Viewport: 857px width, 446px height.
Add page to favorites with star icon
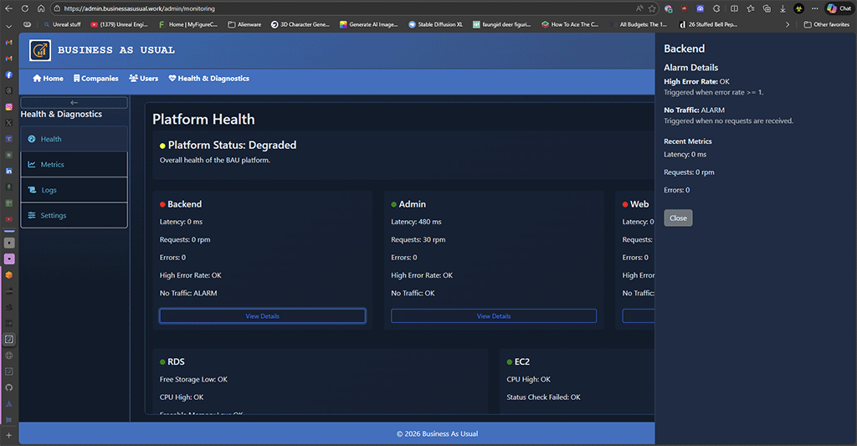coord(652,8)
